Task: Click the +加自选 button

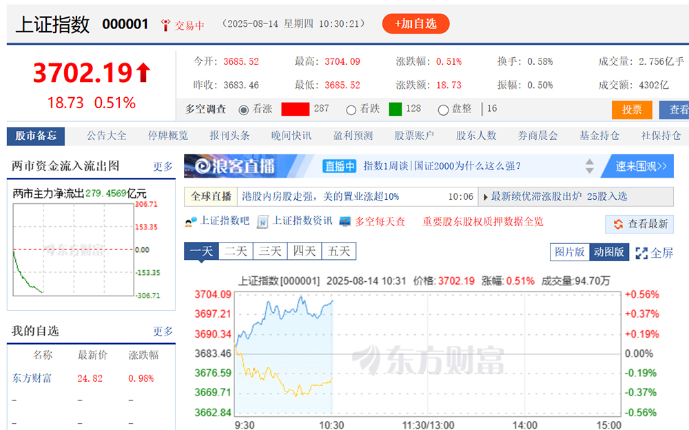Action: pyautogui.click(x=415, y=23)
